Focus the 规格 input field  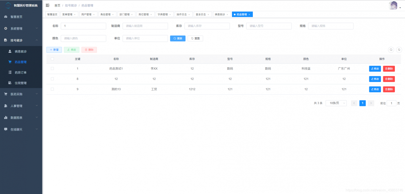click(331, 26)
